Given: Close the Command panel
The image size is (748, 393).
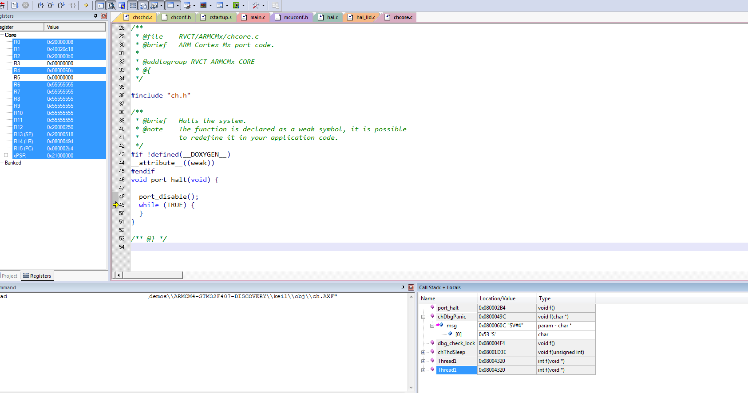Looking at the screenshot, I should click(x=411, y=287).
